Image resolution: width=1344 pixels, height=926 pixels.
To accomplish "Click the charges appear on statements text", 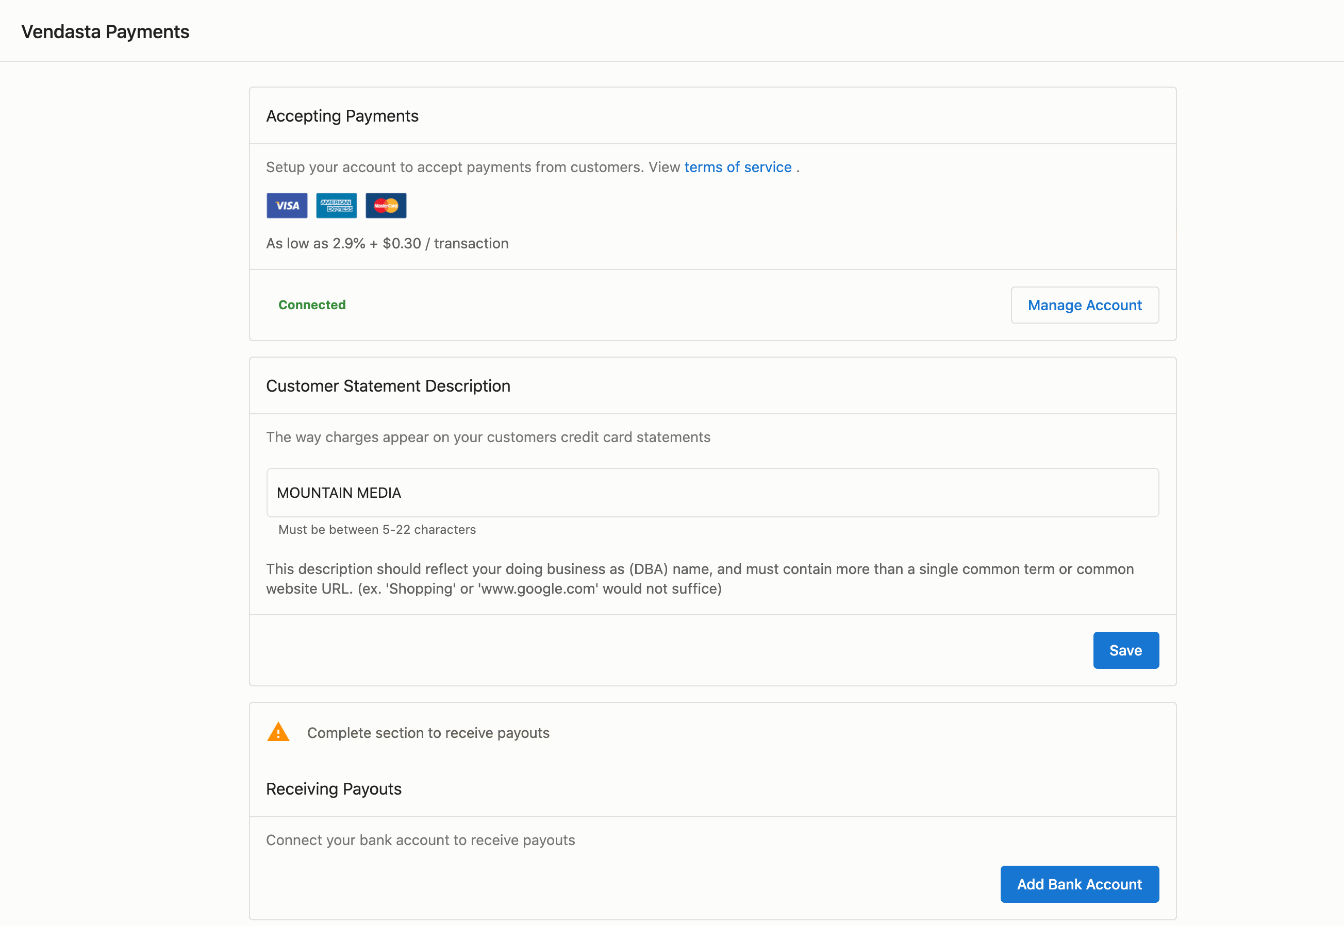I will click(x=488, y=437).
